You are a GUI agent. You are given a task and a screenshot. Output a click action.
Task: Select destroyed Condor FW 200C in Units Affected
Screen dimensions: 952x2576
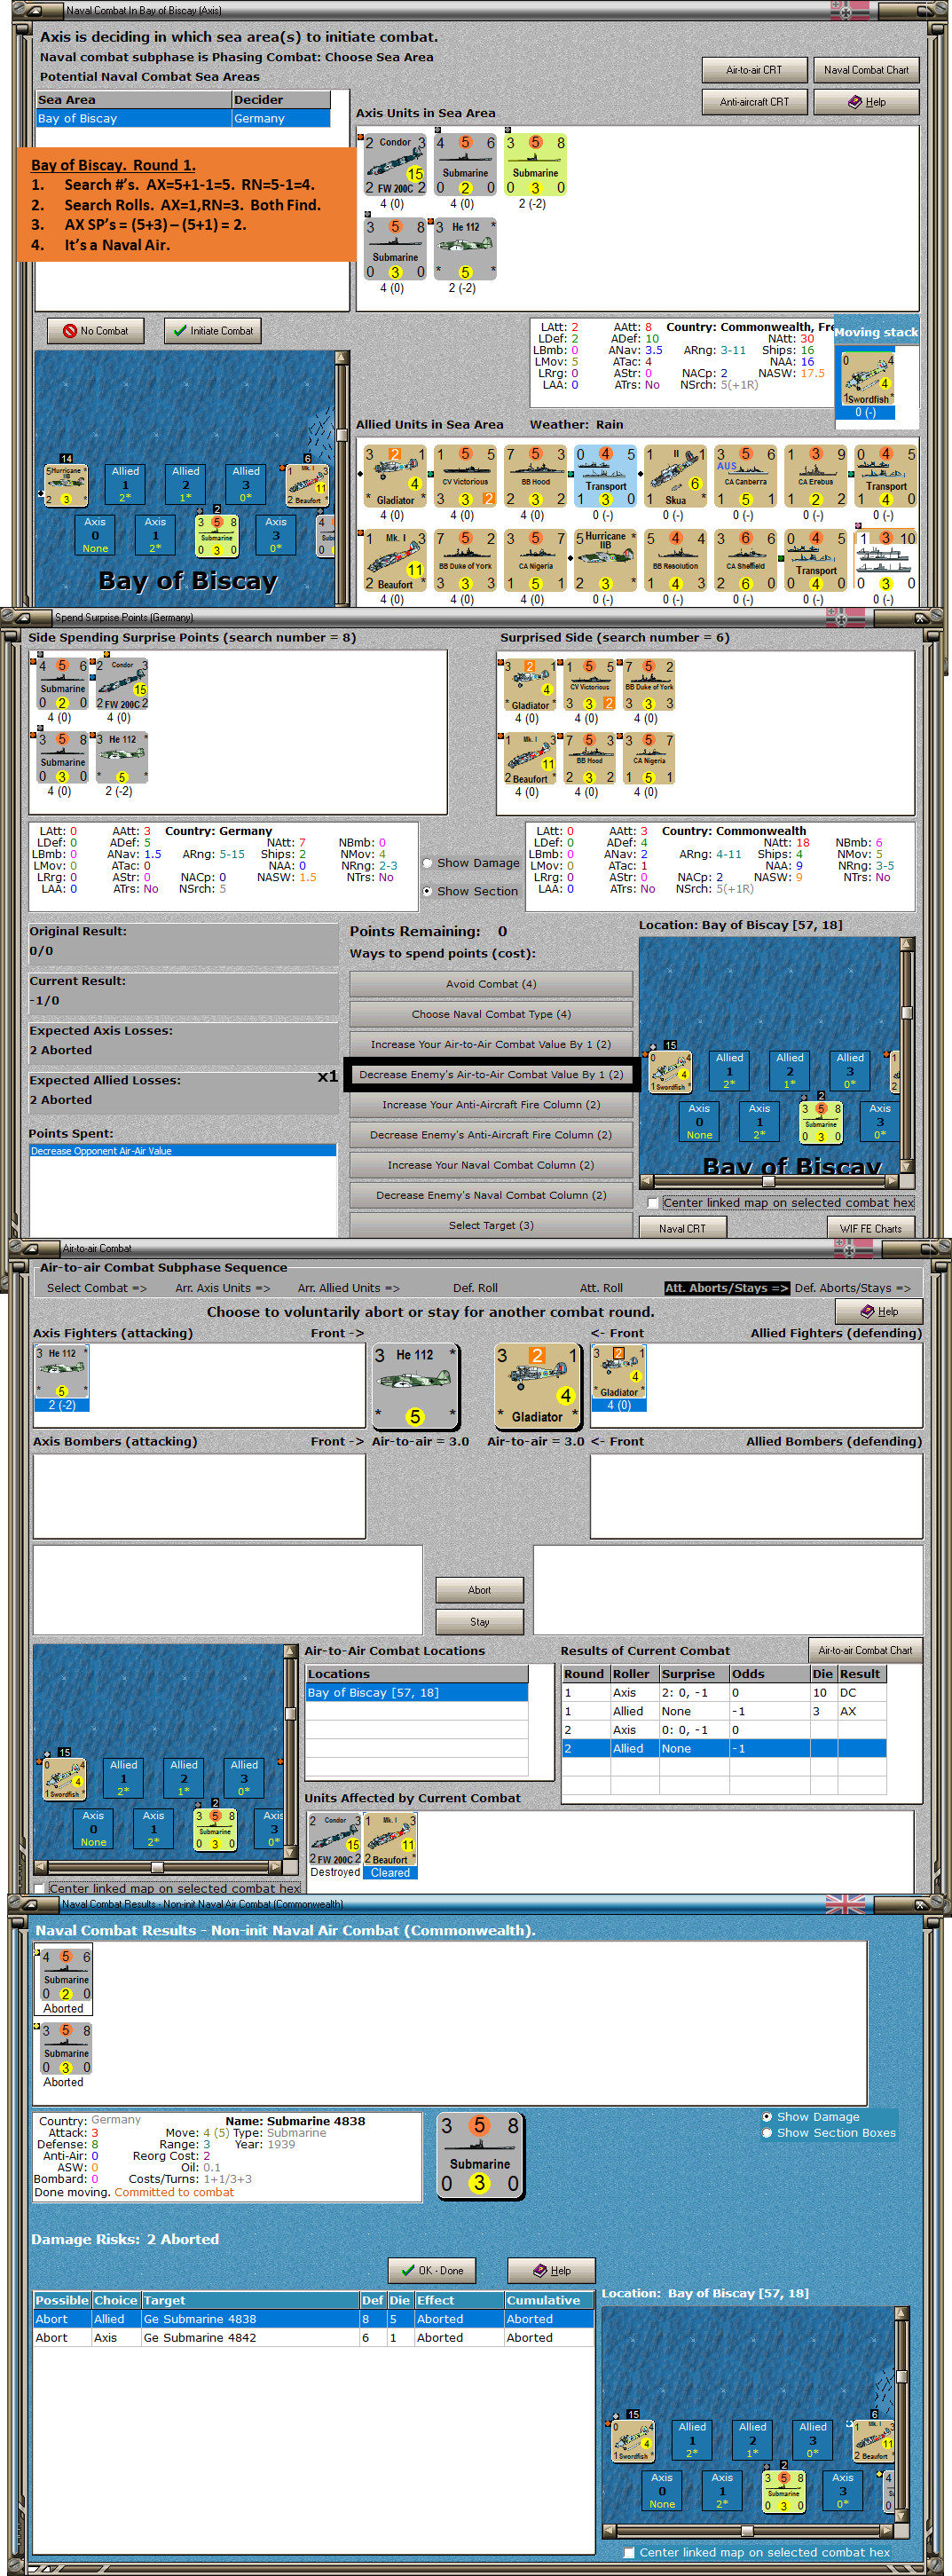point(335,1840)
